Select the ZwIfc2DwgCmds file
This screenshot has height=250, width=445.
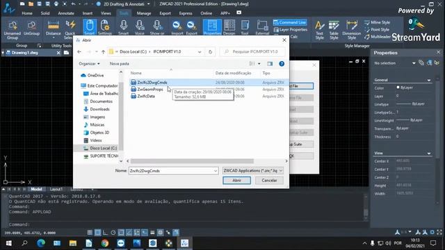click(152, 83)
